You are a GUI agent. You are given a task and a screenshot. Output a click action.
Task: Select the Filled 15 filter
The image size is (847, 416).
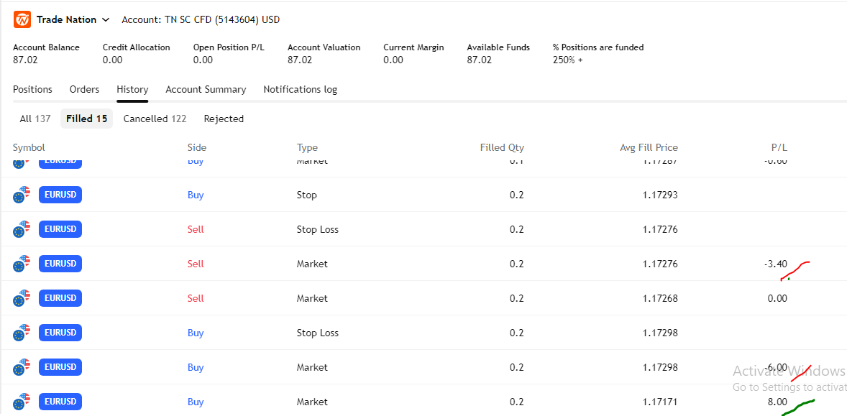[x=86, y=119]
